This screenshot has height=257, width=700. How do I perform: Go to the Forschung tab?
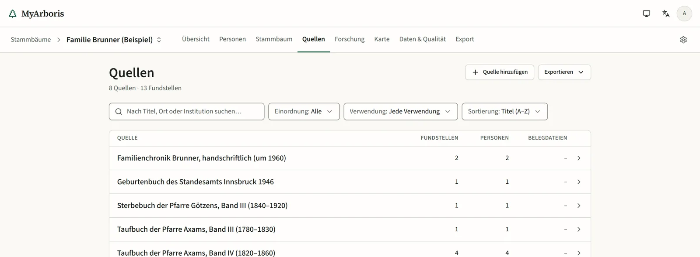pyautogui.click(x=350, y=39)
